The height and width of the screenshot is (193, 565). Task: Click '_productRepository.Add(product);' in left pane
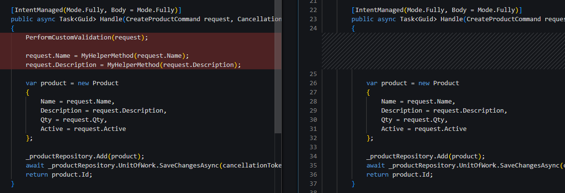(x=85, y=156)
